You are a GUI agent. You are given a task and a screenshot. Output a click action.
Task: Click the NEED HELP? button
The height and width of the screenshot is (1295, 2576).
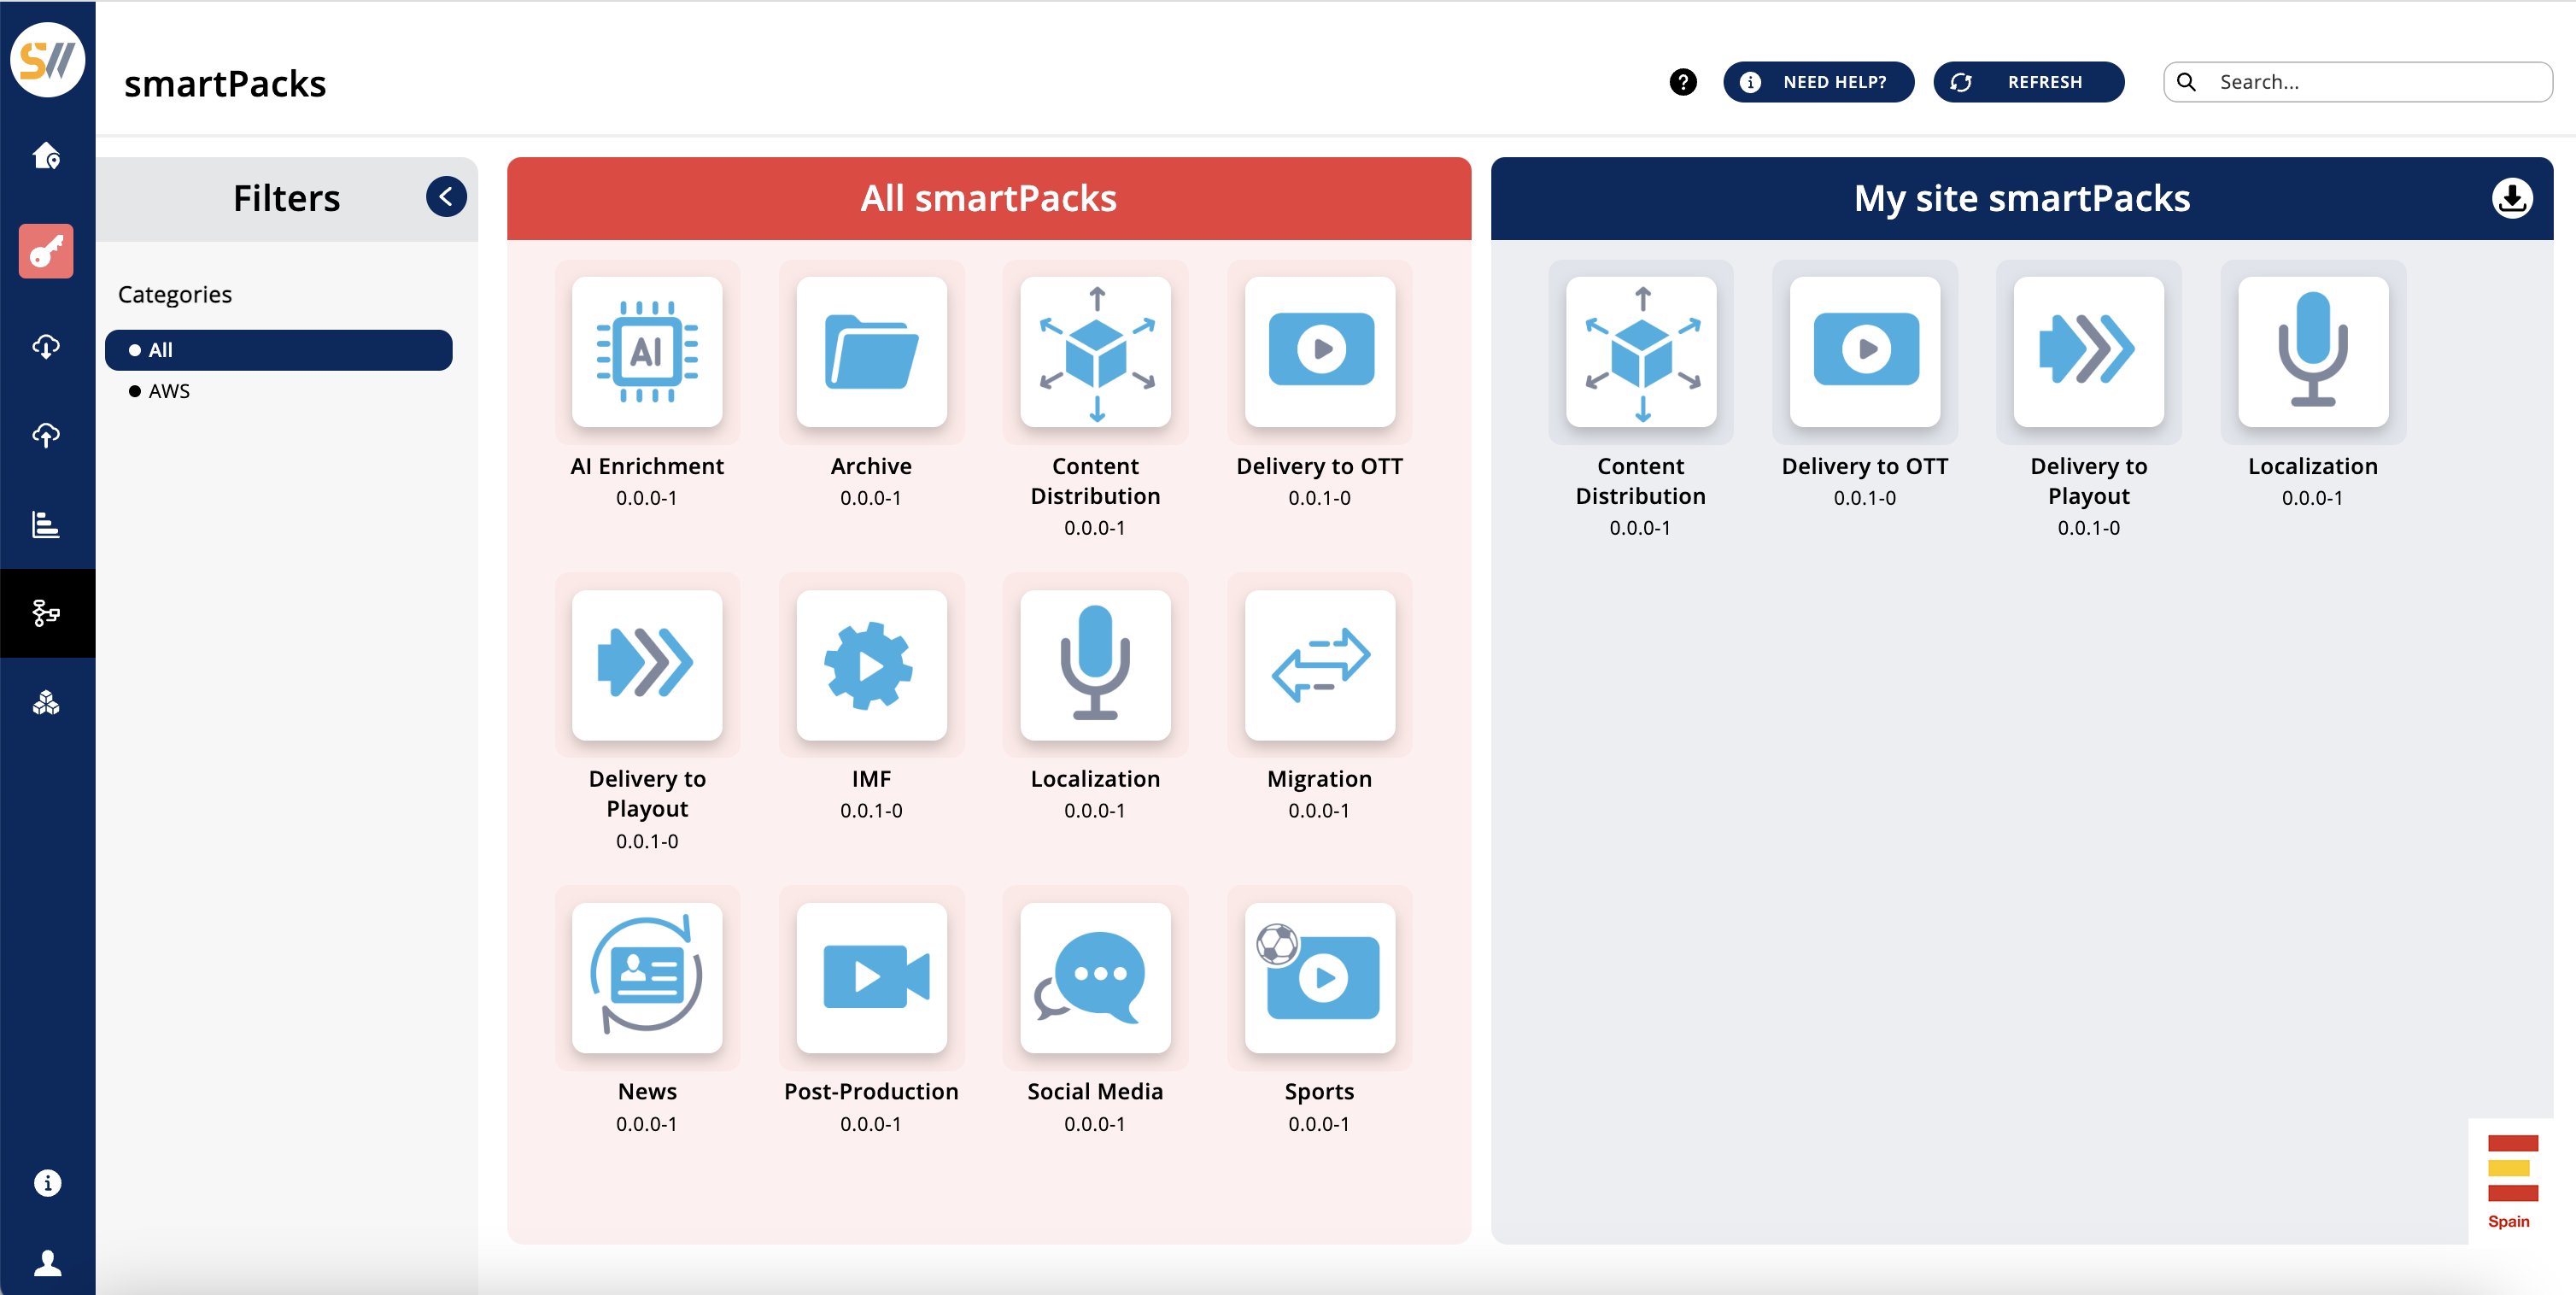tap(1818, 82)
